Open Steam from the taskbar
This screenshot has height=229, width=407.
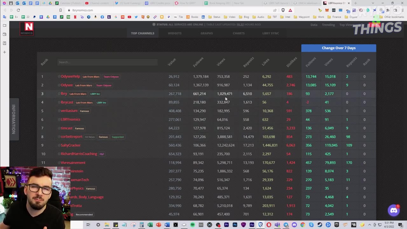tap(320, 225)
